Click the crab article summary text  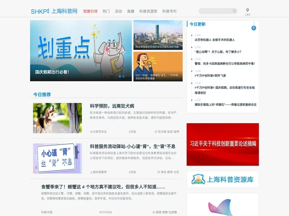(109, 196)
